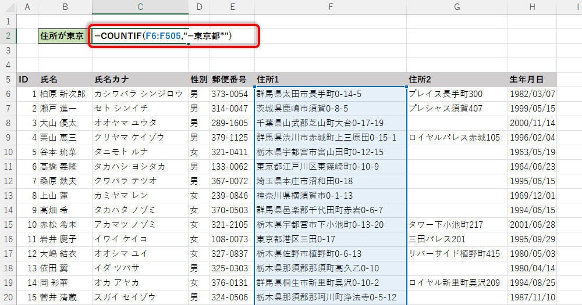Click the 生年月日 header cell
This screenshot has height=305, width=582.
click(x=531, y=79)
